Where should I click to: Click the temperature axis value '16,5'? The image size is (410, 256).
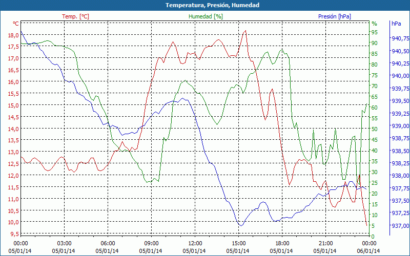[14, 70]
